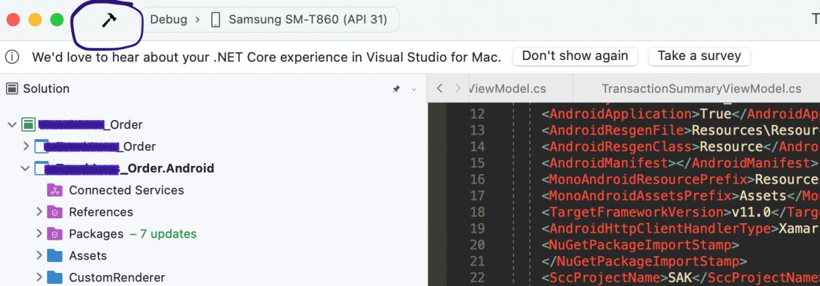Open Solution panel options dropdown arrow
This screenshot has height=286, width=820.
tap(413, 89)
